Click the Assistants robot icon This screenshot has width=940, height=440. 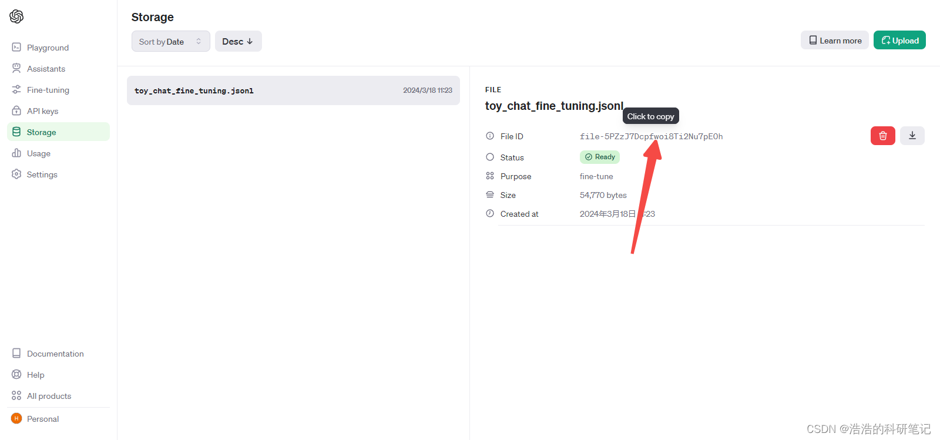(x=16, y=68)
